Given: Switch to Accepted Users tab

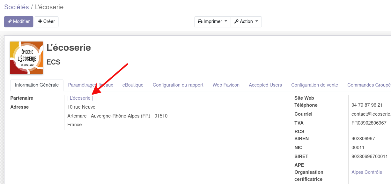Looking at the screenshot, I should (x=265, y=85).
